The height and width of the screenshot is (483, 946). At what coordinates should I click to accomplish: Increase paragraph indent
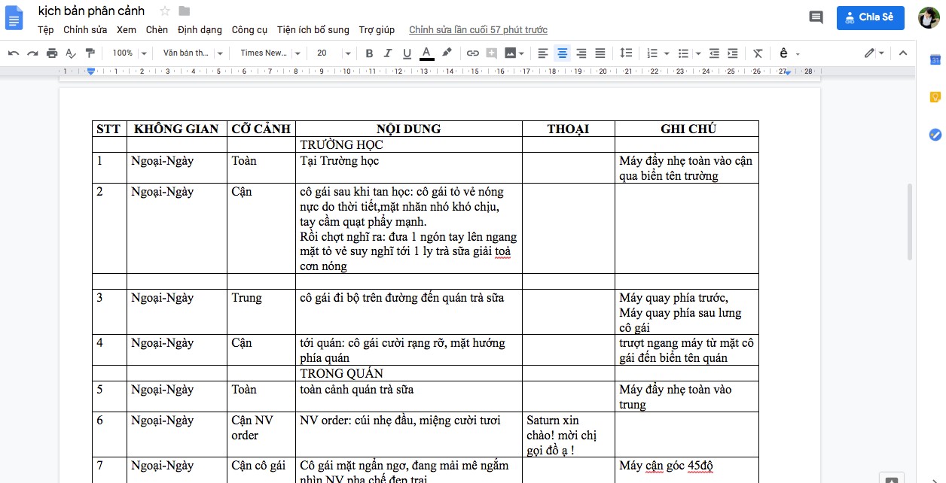click(x=734, y=53)
